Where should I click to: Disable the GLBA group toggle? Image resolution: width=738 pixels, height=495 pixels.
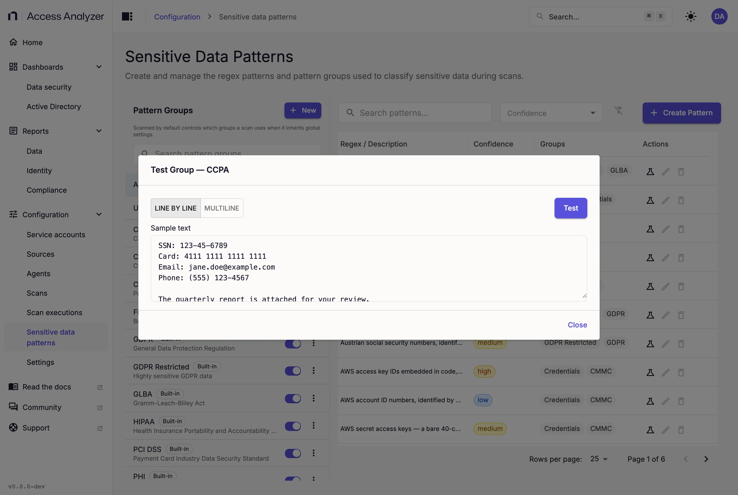click(x=293, y=398)
